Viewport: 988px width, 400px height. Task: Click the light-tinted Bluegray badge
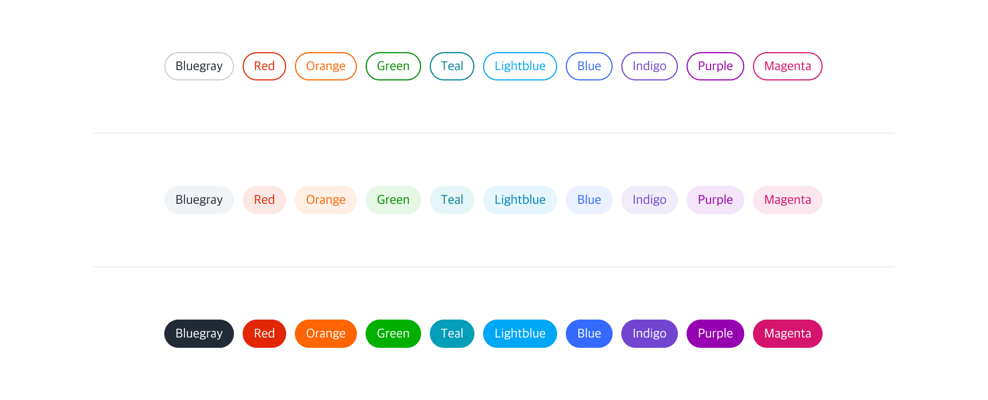pyautogui.click(x=199, y=200)
